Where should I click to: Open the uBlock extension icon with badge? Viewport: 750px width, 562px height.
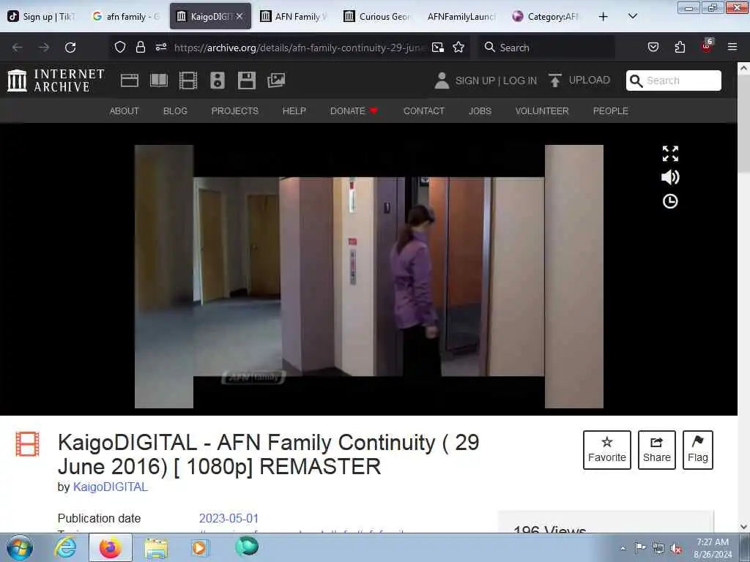[x=707, y=46]
